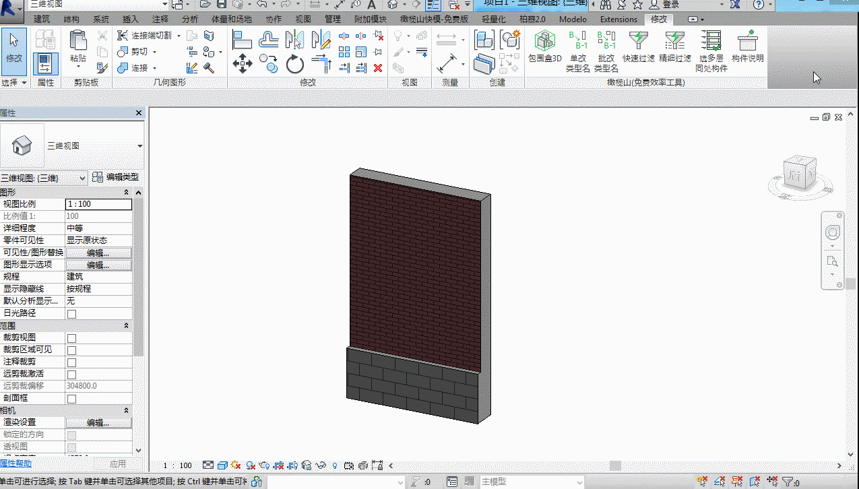Click the Text 'A' quick access icon
859x489 pixels.
(371, 5)
